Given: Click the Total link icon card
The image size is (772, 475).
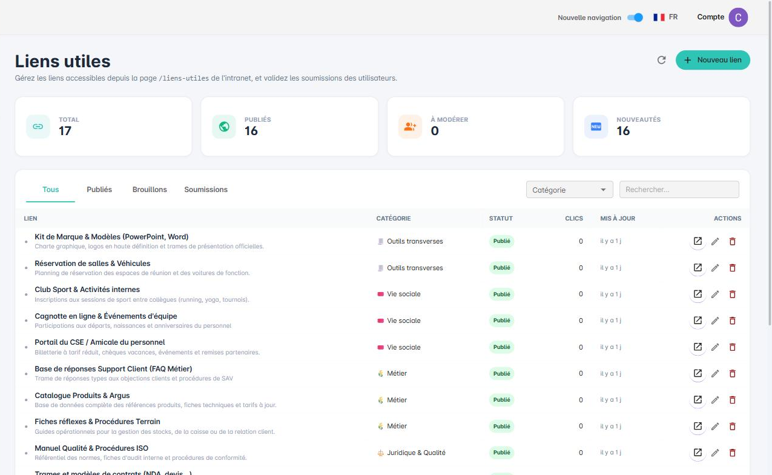Looking at the screenshot, I should pos(38,127).
